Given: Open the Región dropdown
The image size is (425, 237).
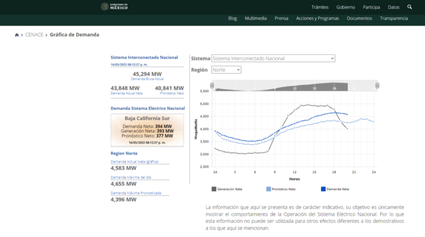Looking at the screenshot, I should pyautogui.click(x=226, y=70).
